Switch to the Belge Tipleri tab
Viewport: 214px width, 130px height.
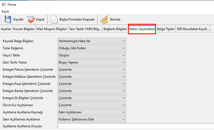pos(166,29)
